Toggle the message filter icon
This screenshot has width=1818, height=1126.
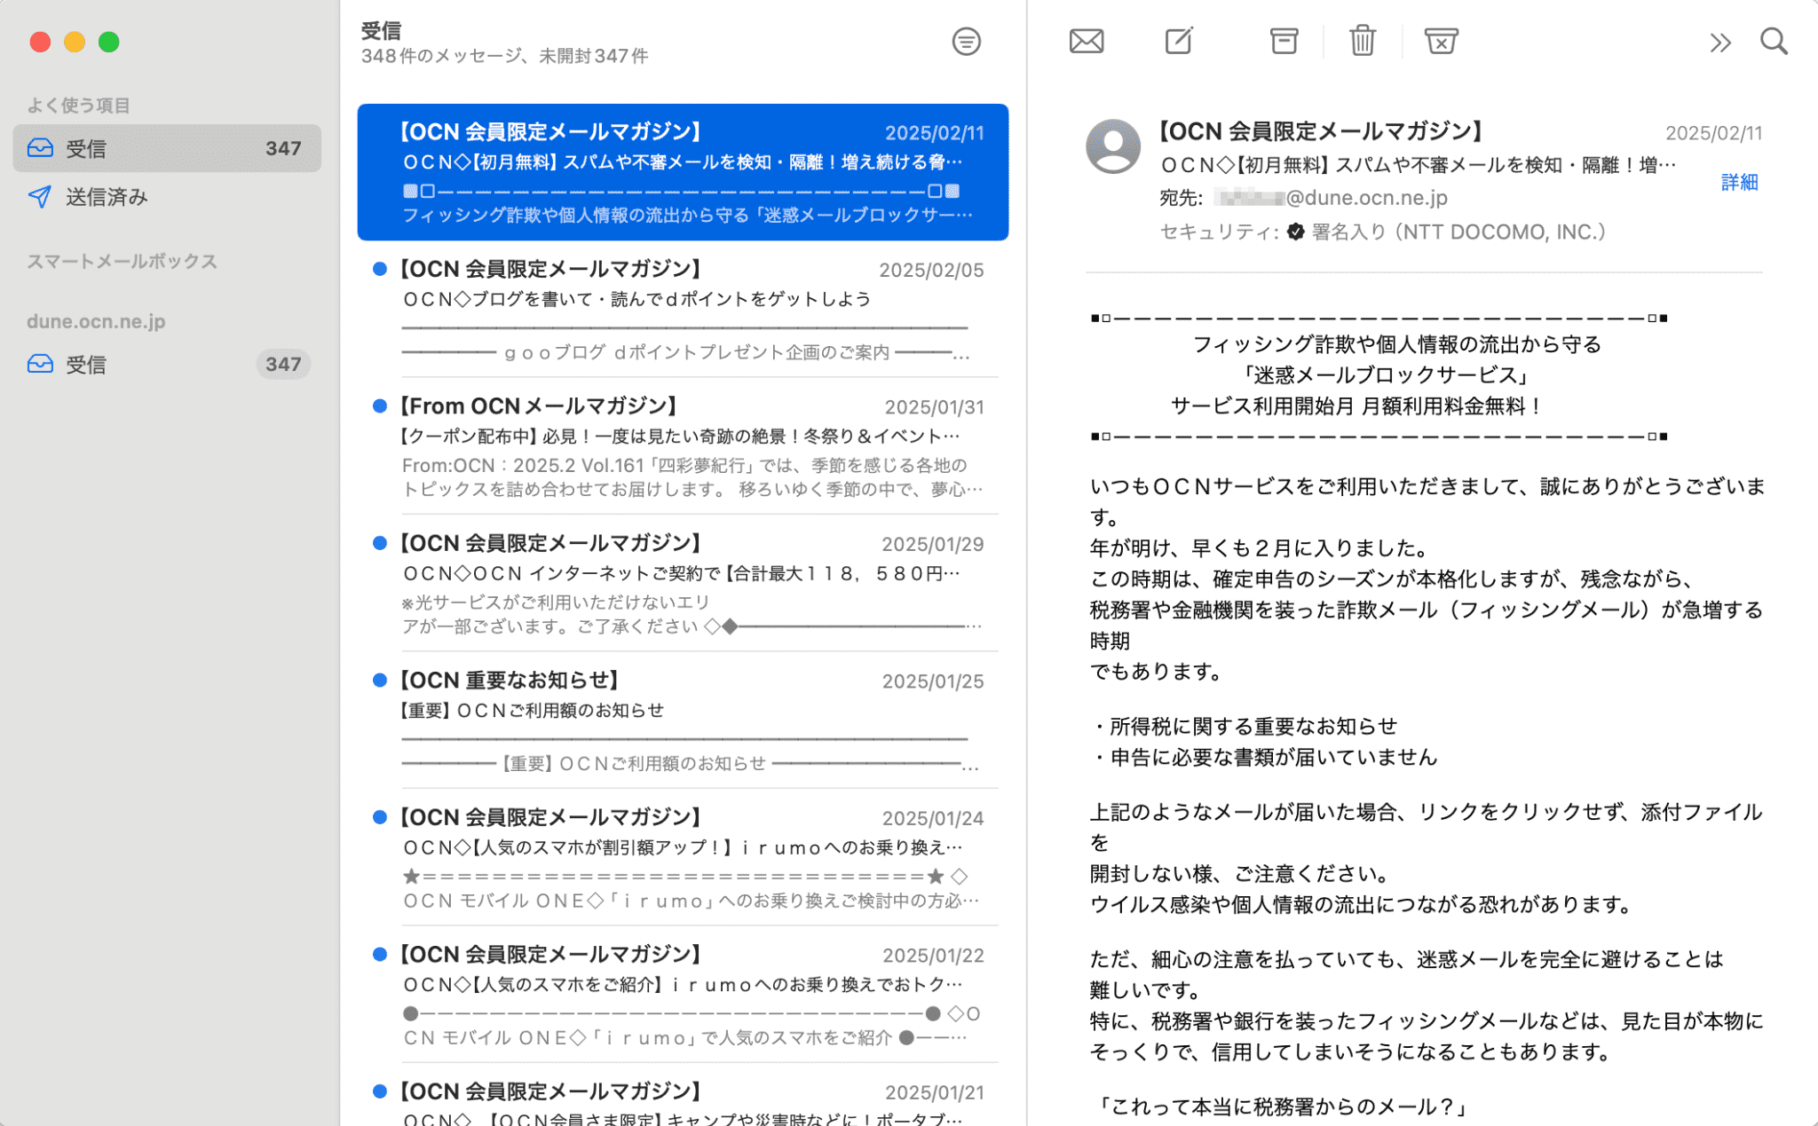[x=966, y=42]
